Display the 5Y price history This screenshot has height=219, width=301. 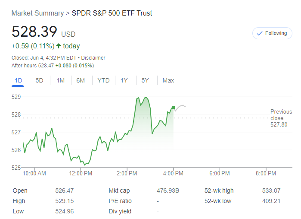(x=145, y=80)
